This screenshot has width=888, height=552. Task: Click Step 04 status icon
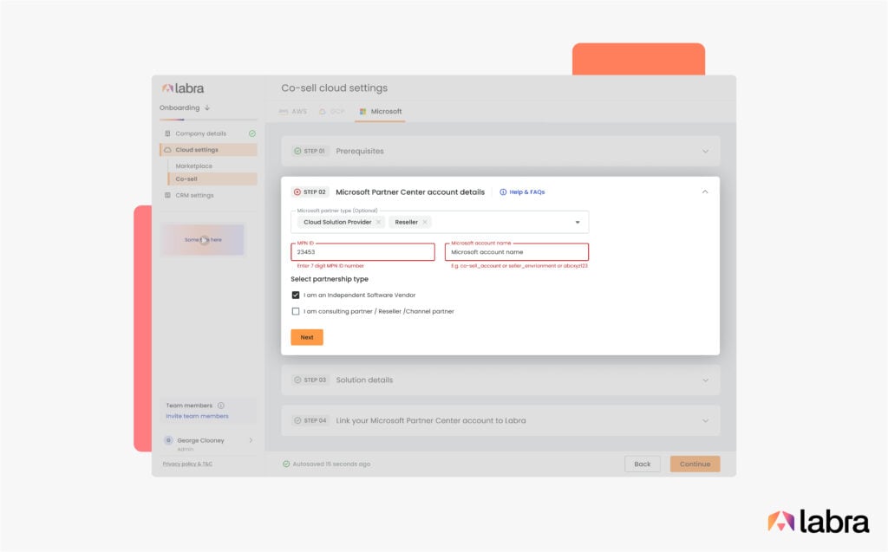[x=298, y=420]
